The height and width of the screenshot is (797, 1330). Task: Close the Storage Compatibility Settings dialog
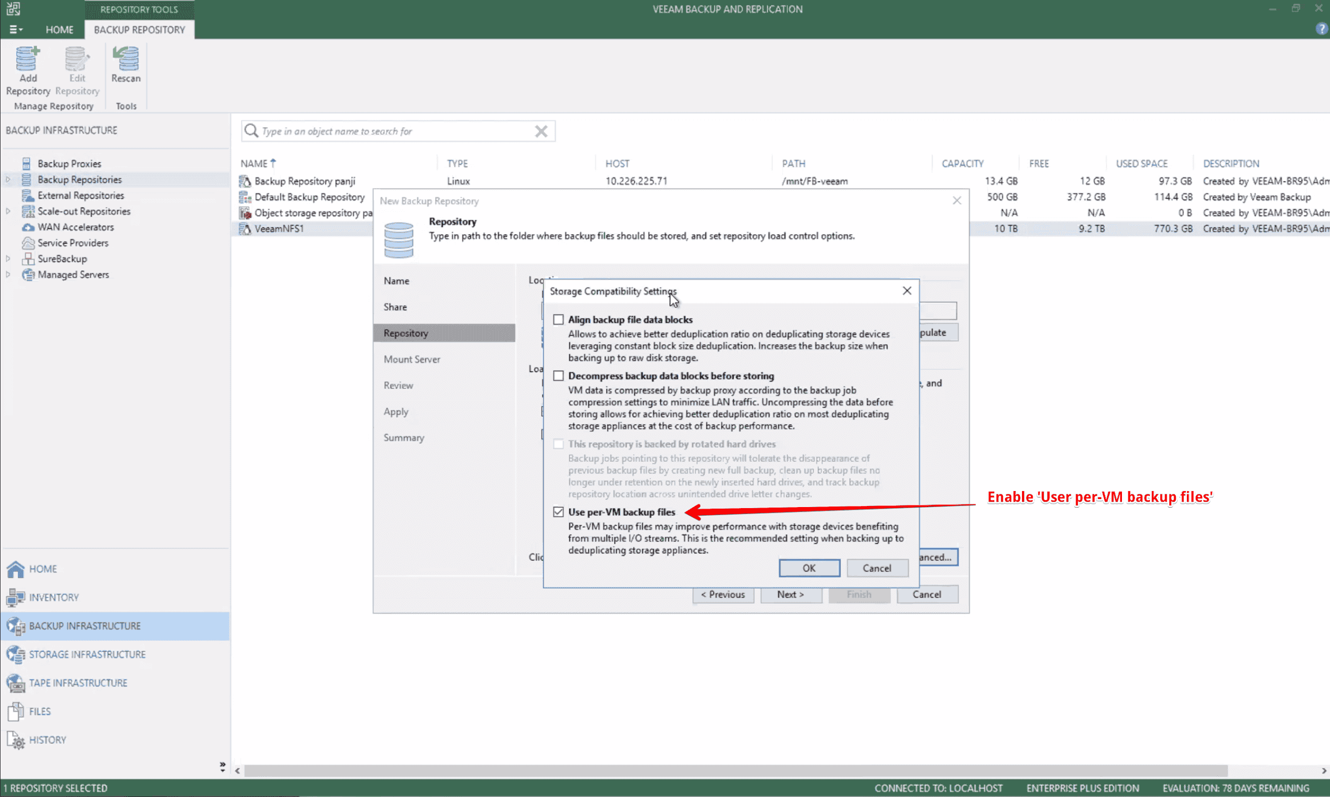tap(907, 290)
